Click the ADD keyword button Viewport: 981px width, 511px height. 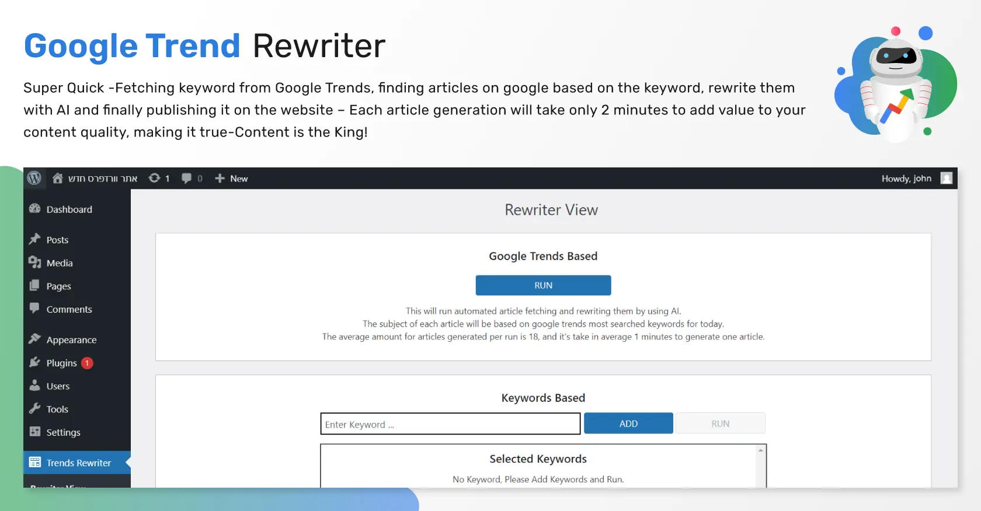click(x=628, y=423)
